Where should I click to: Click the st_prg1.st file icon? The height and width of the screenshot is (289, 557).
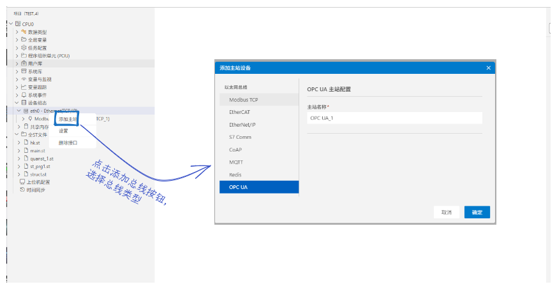point(26,166)
